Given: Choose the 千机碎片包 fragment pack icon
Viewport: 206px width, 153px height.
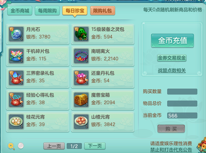Looking at the screenshot, I should click(16, 56).
